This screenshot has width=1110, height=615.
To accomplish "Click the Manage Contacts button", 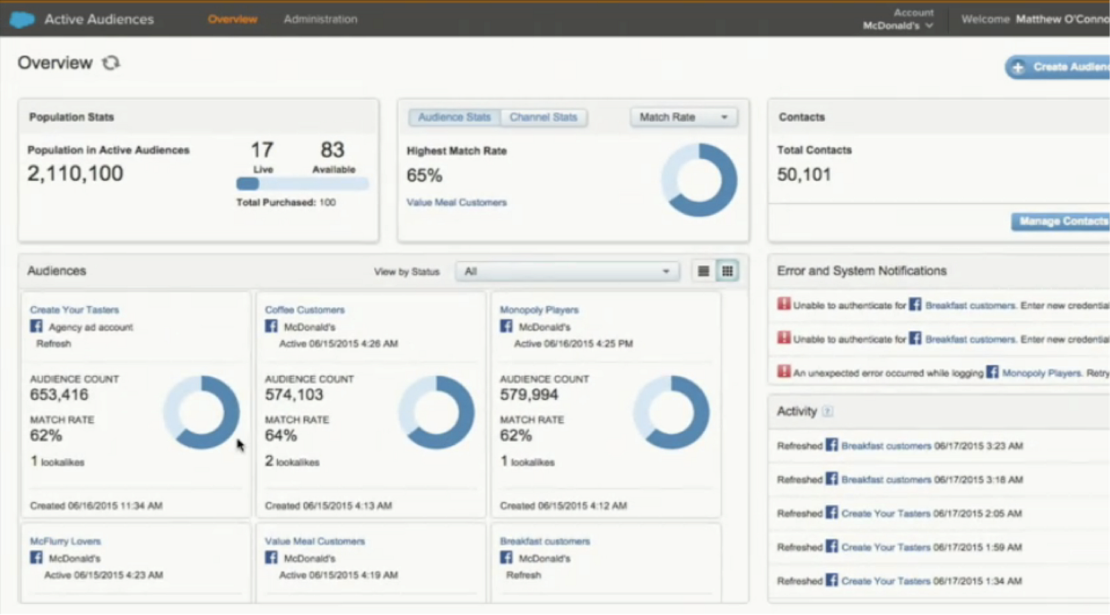I will (x=1060, y=221).
